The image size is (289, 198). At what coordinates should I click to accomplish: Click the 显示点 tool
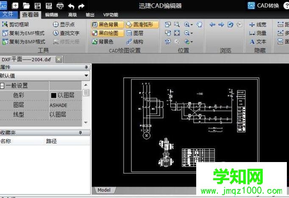(x=64, y=24)
